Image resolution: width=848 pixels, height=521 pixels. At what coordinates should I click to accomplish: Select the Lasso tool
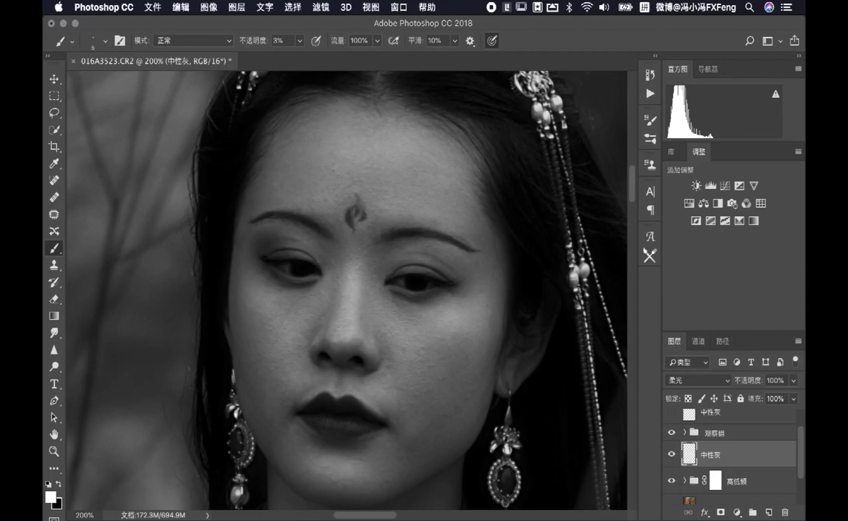[x=54, y=113]
